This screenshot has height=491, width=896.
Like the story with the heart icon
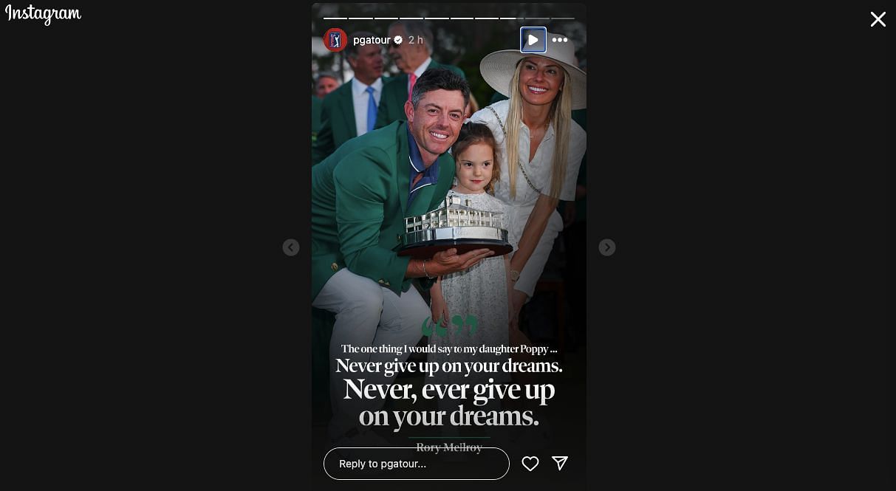coord(530,464)
